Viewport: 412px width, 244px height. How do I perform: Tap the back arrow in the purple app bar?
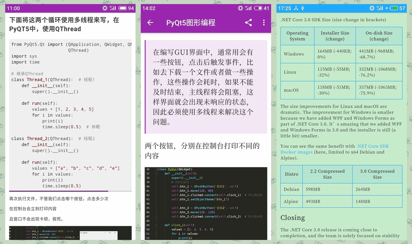149,22
